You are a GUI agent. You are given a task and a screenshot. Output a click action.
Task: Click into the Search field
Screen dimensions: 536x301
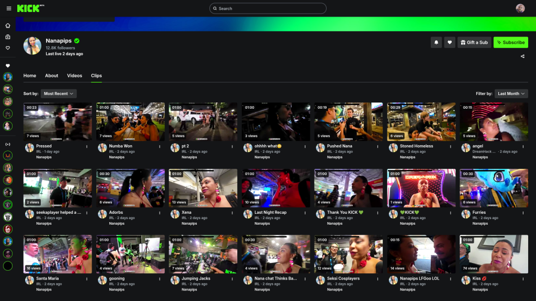point(267,8)
